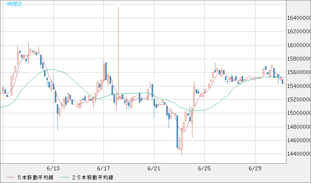This screenshot has height=183, width=311.
Task: Click the 16200000 price axis label
Action: (x=299, y=32)
